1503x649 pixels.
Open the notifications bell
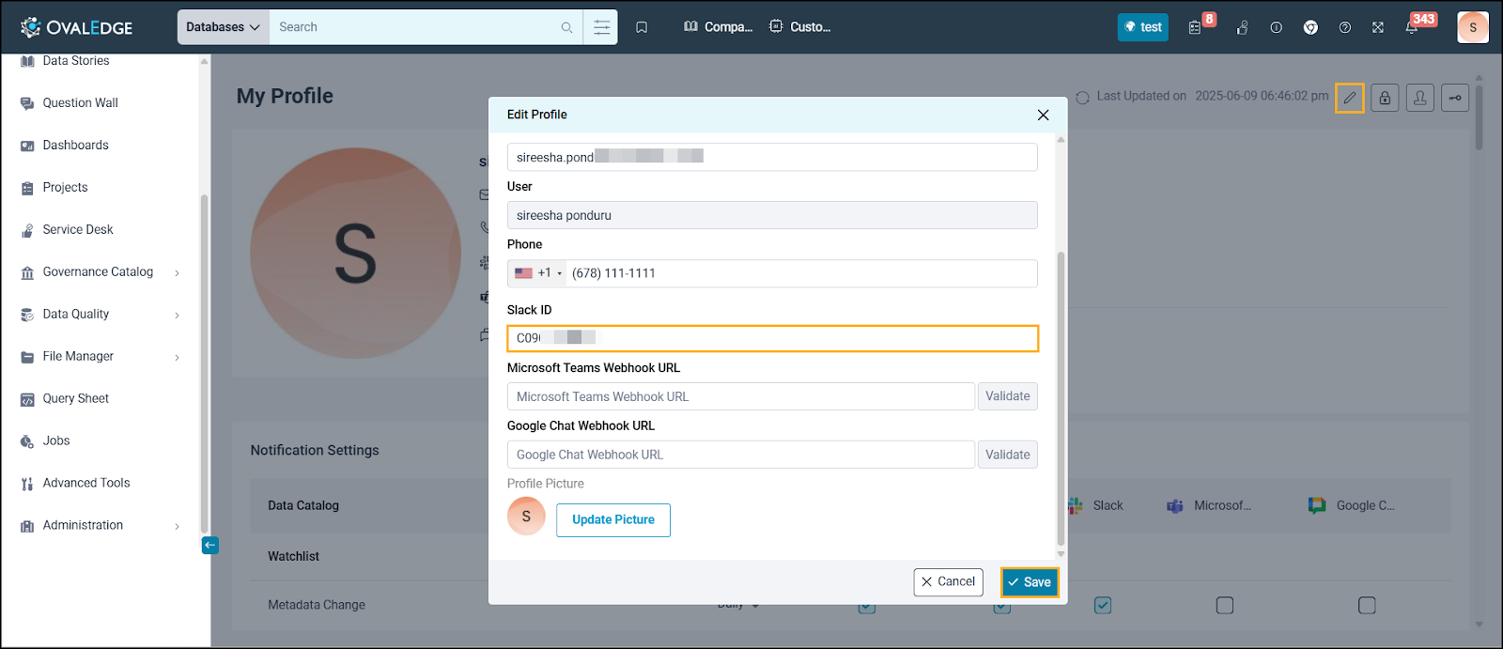1412,27
